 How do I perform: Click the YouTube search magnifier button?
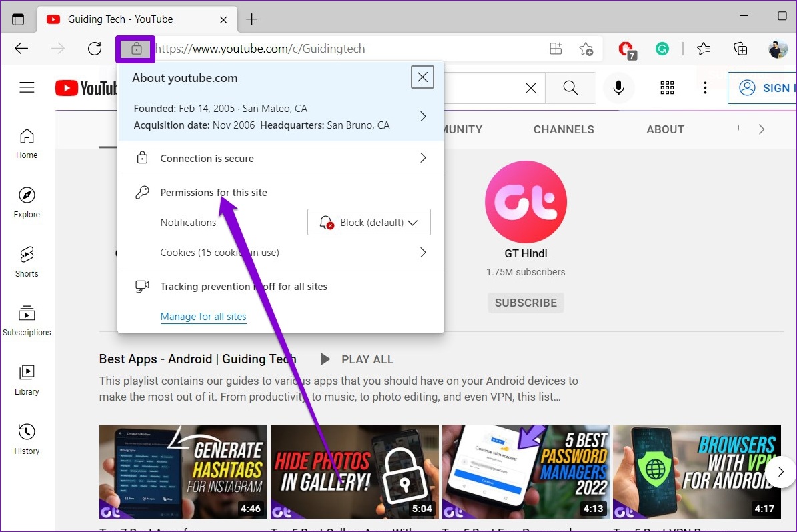click(570, 88)
